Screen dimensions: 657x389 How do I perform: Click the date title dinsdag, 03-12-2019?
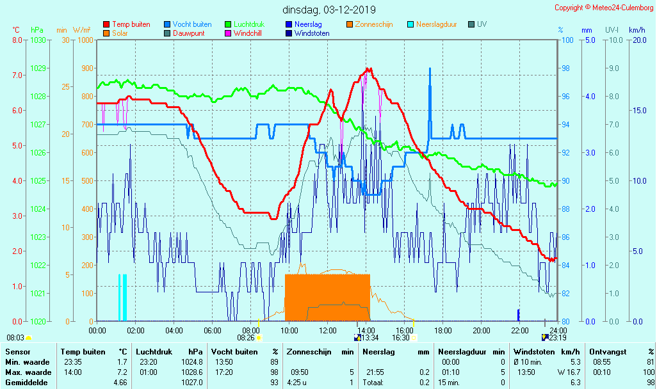coord(329,10)
